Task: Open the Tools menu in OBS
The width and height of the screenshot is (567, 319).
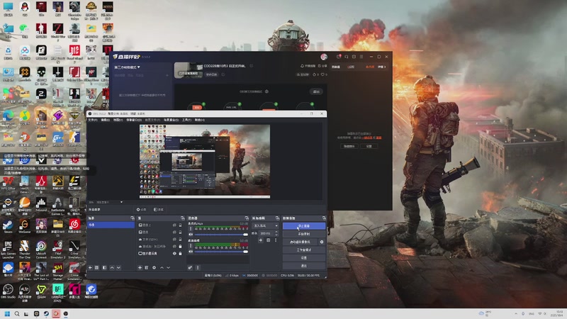Action: click(x=186, y=120)
